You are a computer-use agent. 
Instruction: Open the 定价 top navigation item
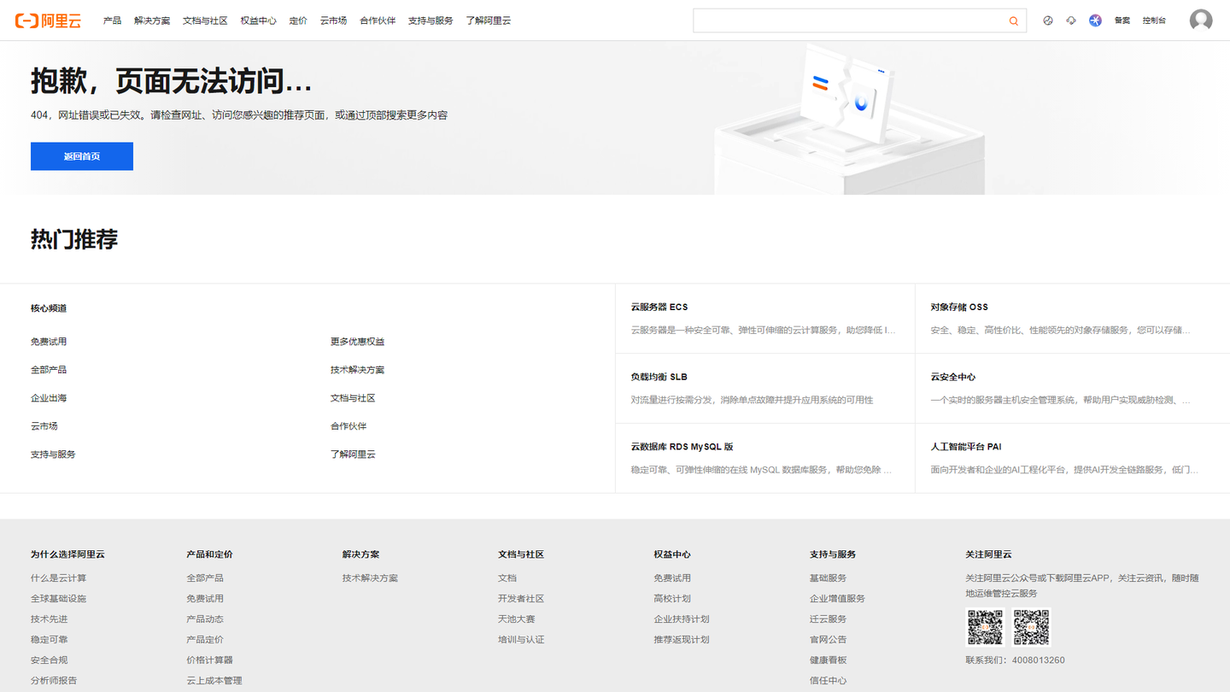pos(298,21)
